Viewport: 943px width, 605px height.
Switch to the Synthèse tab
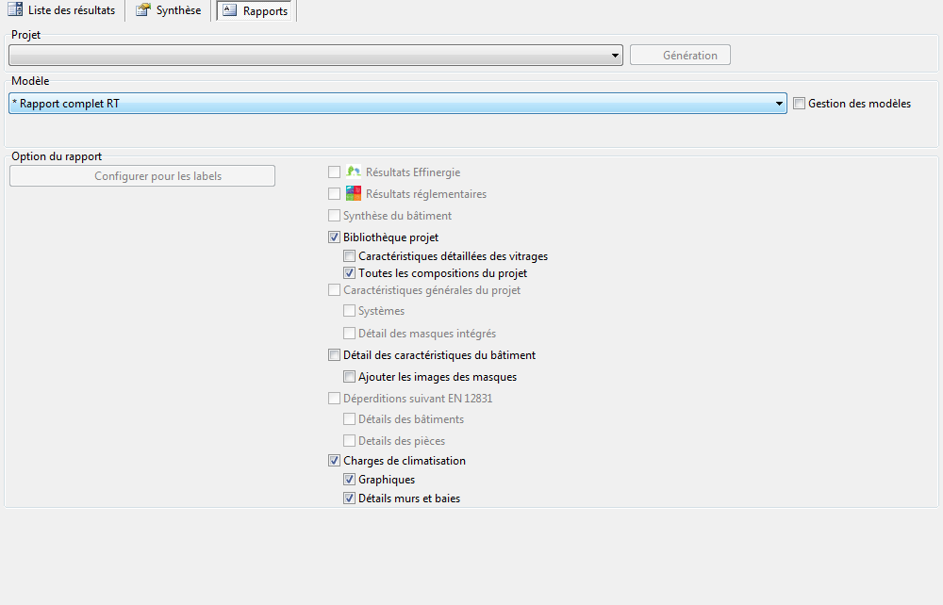(x=169, y=10)
